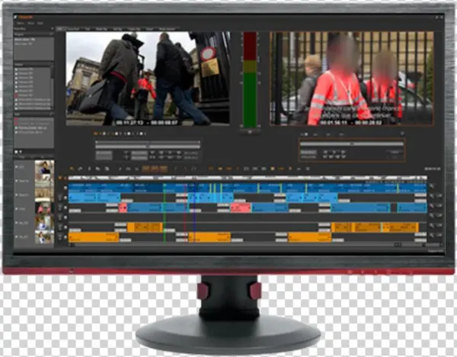The height and width of the screenshot is (357, 457).
Task: Select the highlighted first tab above source viewer
Action: [60, 29]
